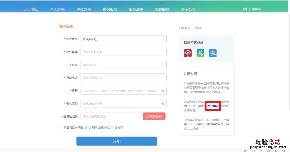Click the search icon in bottom toolbar
The height and width of the screenshot is (152, 290).
[284, 151]
